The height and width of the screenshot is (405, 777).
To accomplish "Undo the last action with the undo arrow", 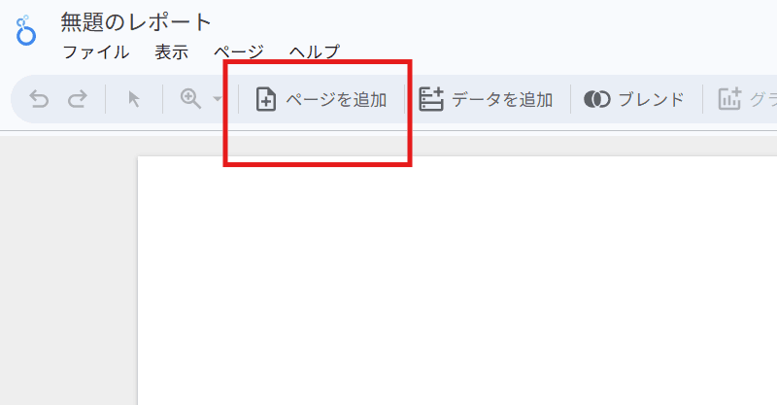I will point(39,99).
